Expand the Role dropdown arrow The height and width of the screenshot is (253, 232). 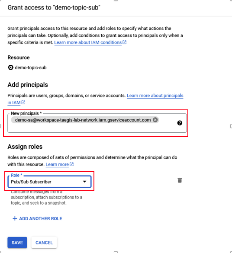pyautogui.click(x=84, y=182)
